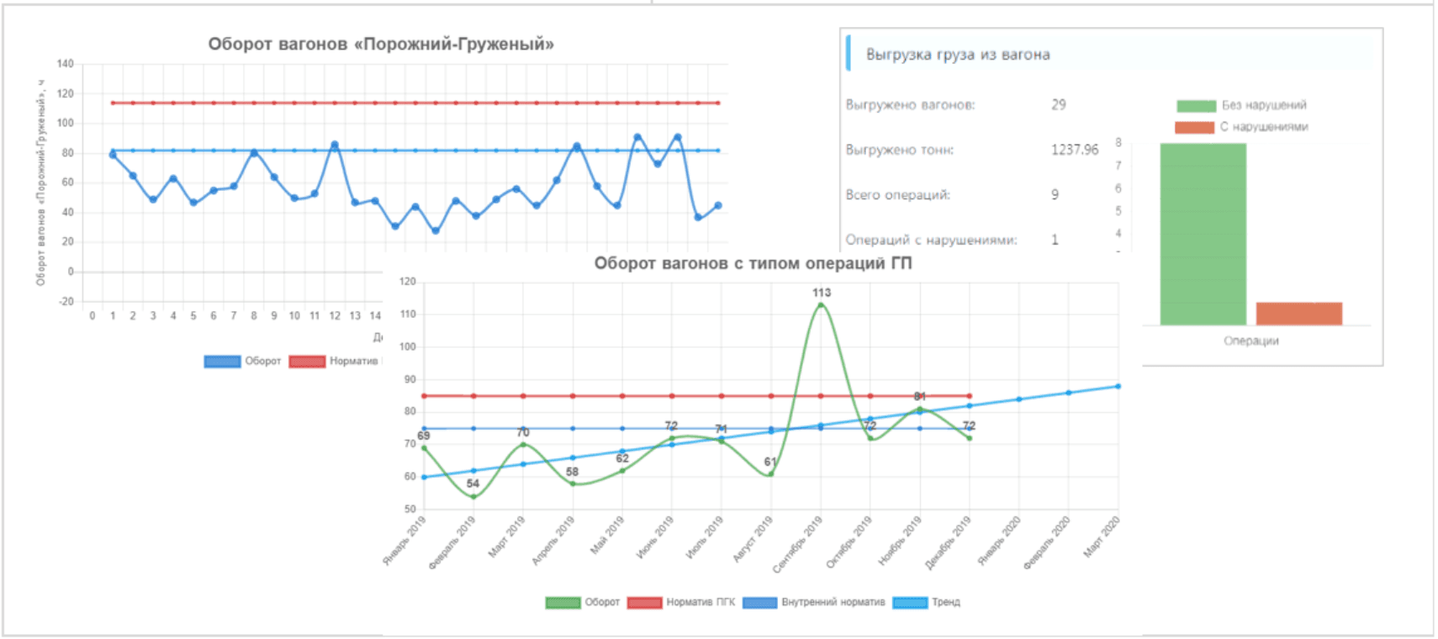Click the y-axis title Оборот вагонов «Порожний-Груженый», ч
Screen dimensions: 1438x639
coord(40,182)
